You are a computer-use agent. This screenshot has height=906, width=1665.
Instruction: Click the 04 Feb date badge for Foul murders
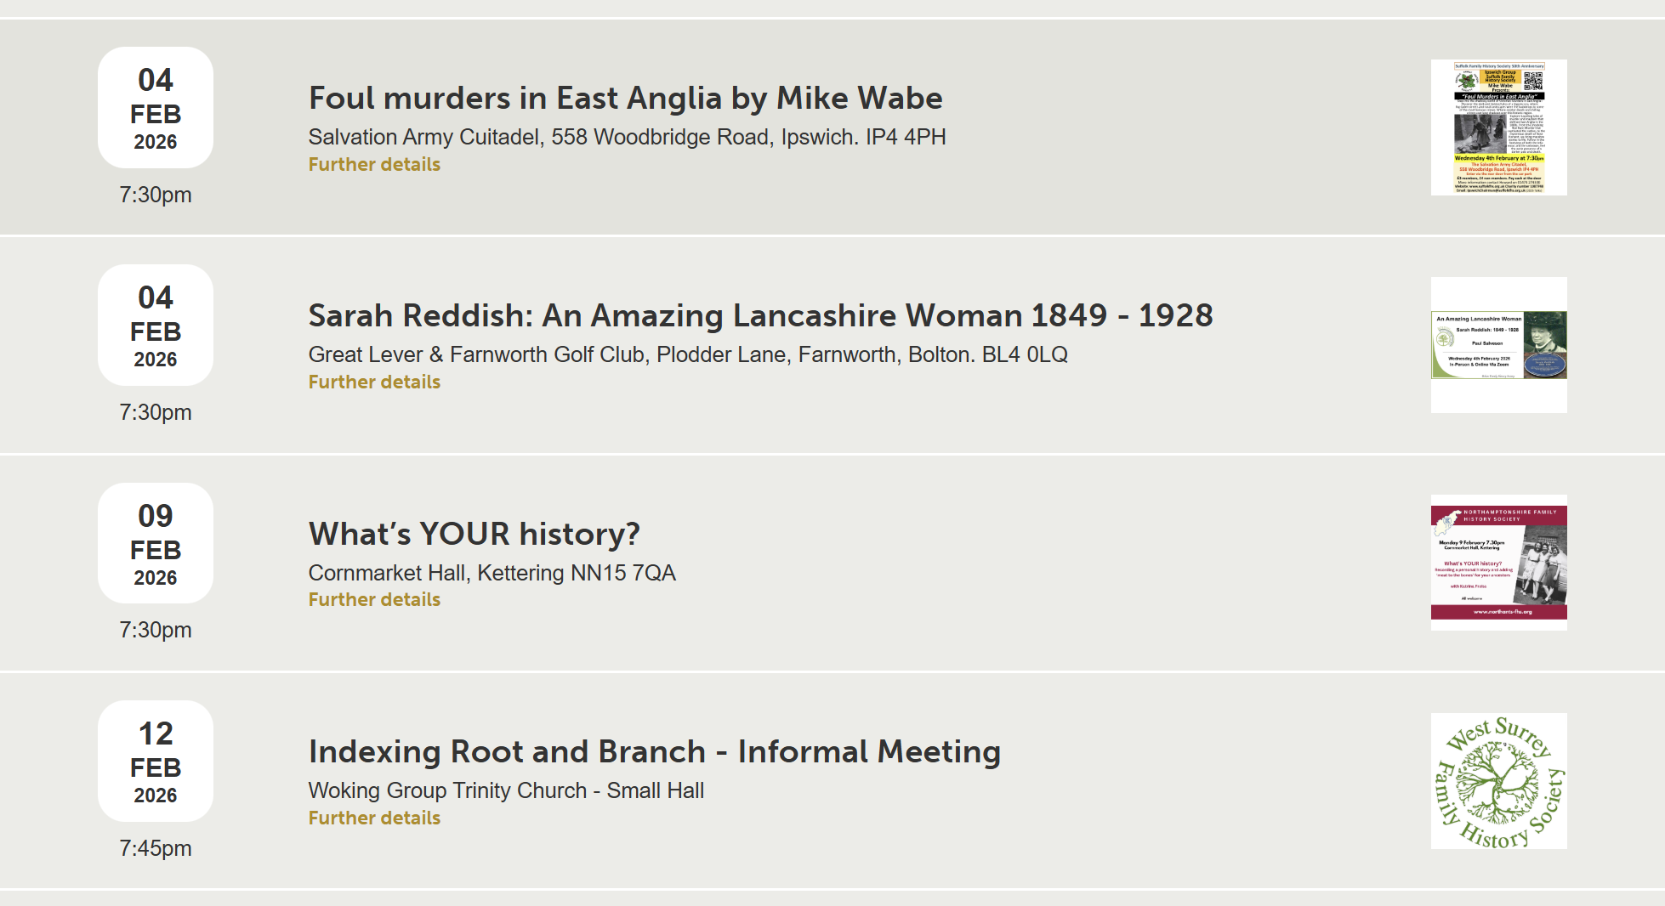[x=156, y=108]
